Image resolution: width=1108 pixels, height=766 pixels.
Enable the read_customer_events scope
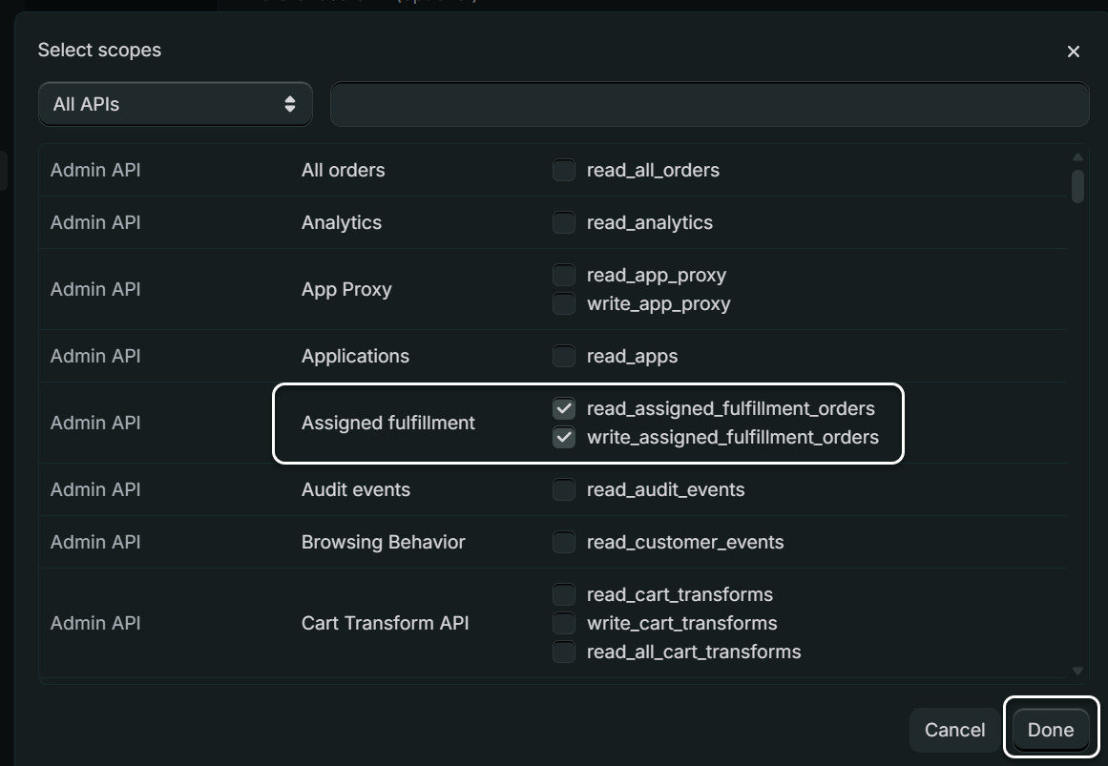click(563, 542)
